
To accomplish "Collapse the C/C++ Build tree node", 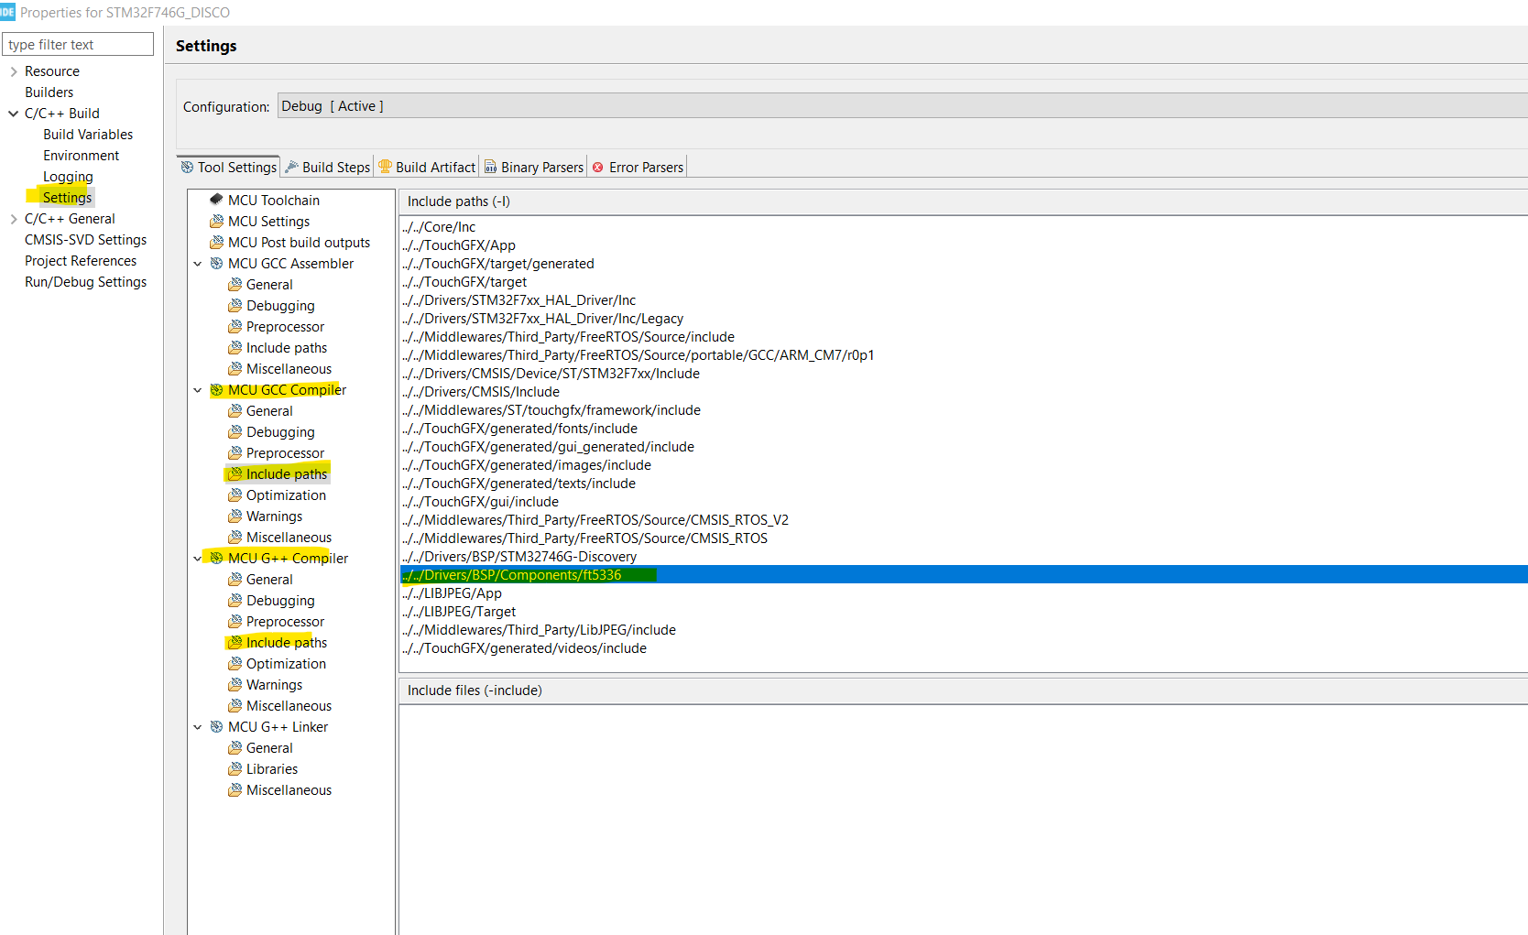I will pyautogui.click(x=12, y=113).
